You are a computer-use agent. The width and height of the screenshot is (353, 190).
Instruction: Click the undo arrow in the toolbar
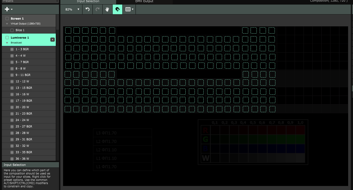87,9
